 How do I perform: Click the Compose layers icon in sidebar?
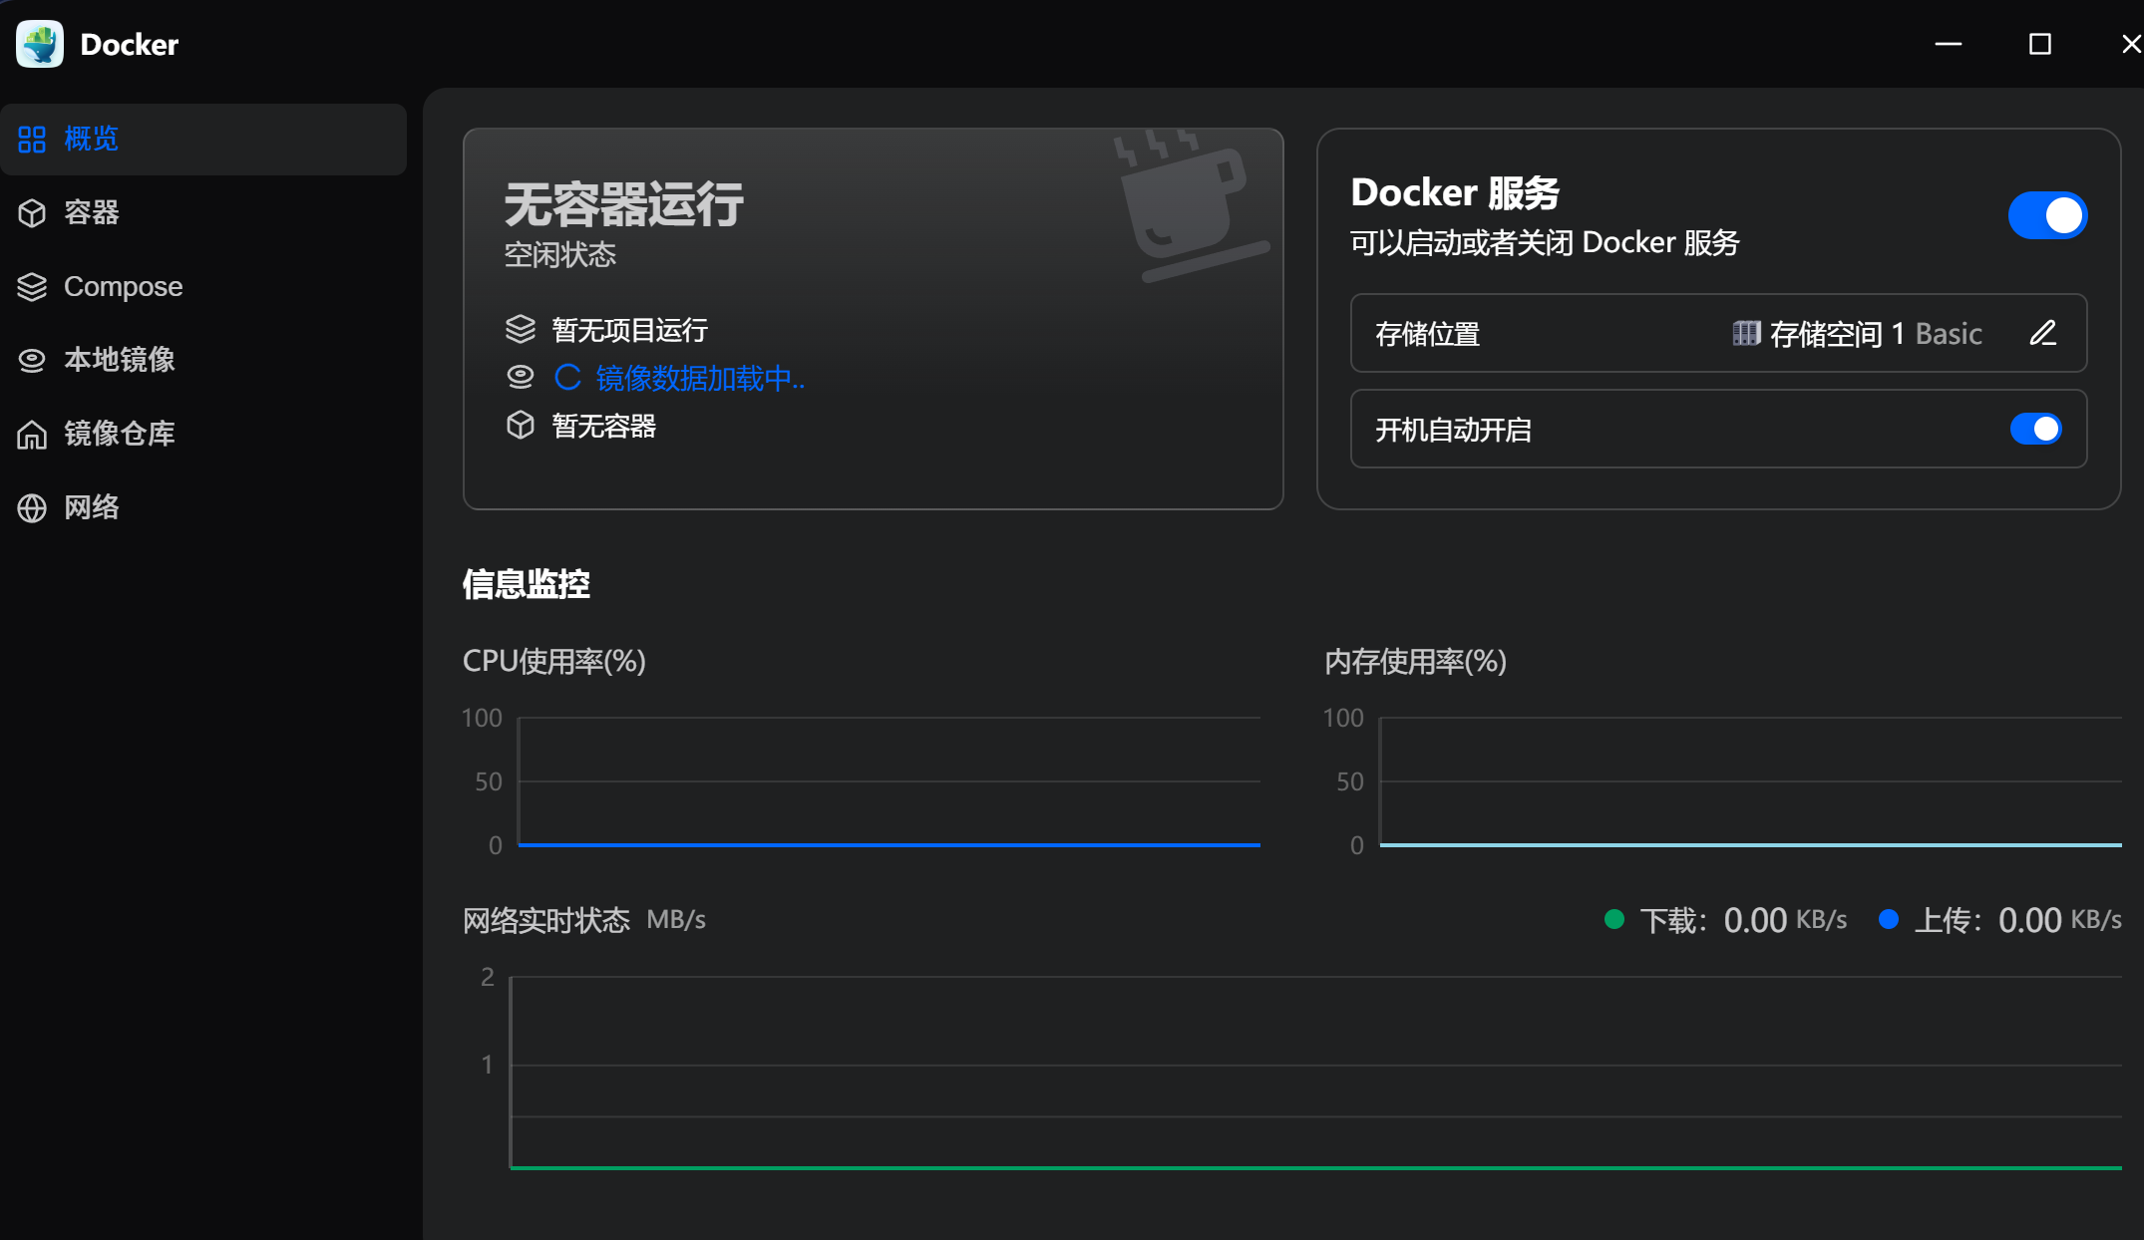click(32, 287)
